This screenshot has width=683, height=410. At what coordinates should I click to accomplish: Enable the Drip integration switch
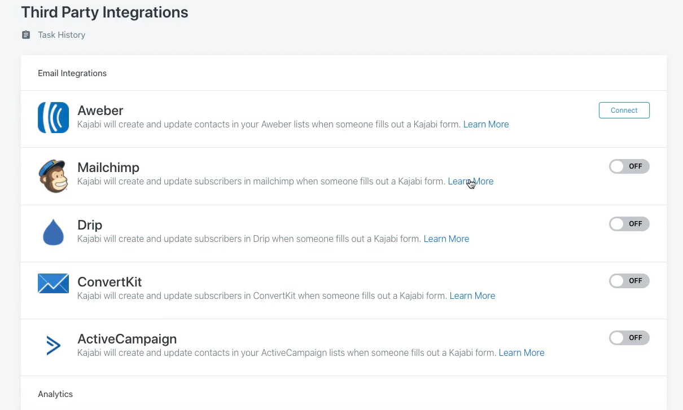629,224
